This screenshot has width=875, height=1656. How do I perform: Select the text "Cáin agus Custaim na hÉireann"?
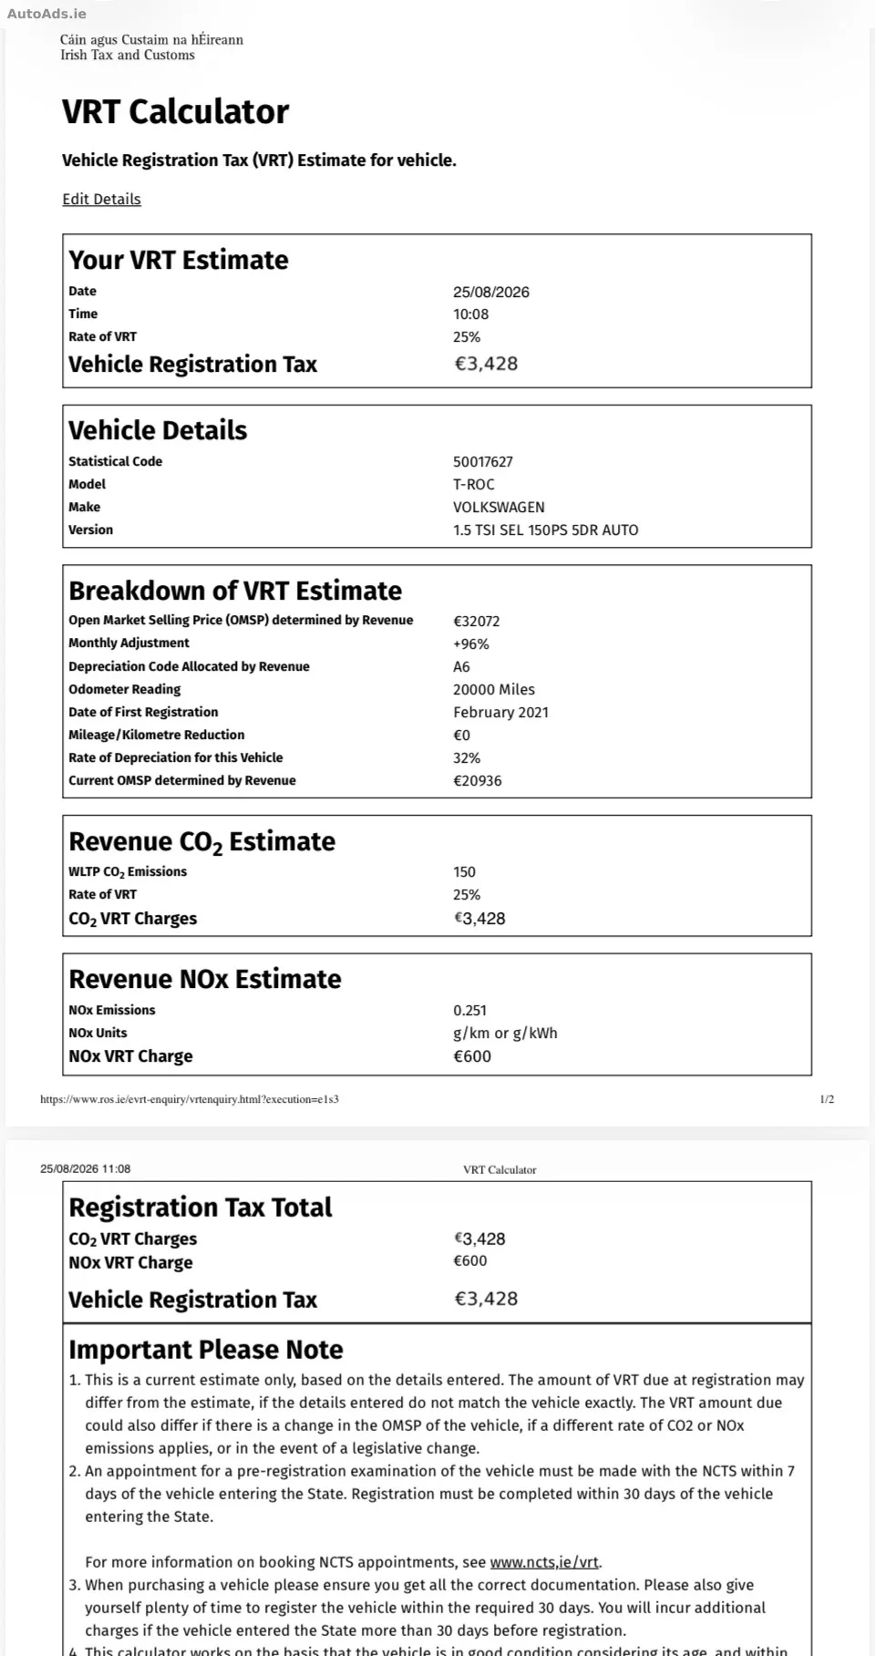point(151,39)
